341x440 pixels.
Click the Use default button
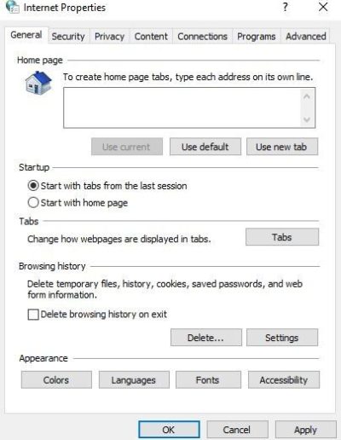(205, 147)
